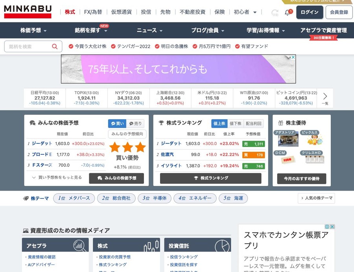Click the 会員登録 button
Image resolution: width=354 pixels, height=272 pixels.
[x=339, y=12]
